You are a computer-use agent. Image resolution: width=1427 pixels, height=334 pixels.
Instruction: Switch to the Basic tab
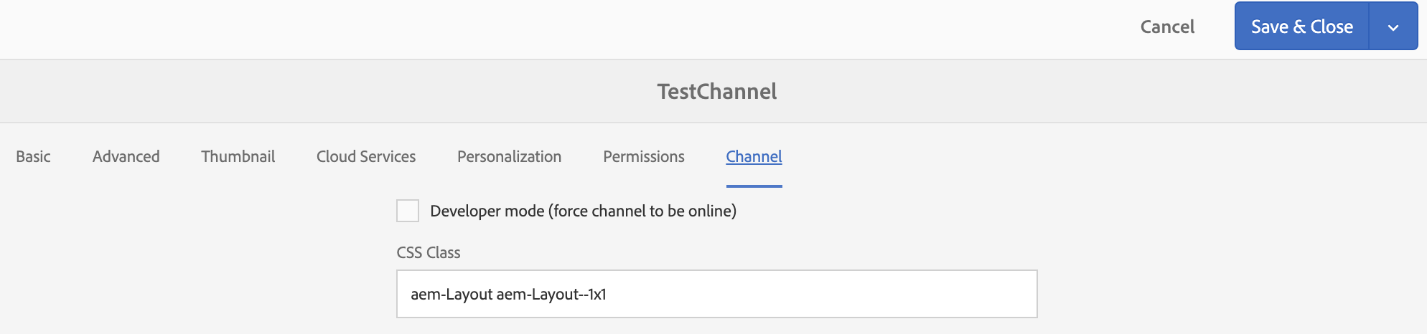tap(33, 156)
